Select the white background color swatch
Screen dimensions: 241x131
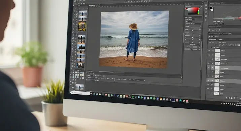[x=212, y=10]
